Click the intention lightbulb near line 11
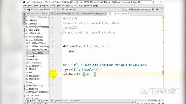Screen dimensions: 186x104 65,70
